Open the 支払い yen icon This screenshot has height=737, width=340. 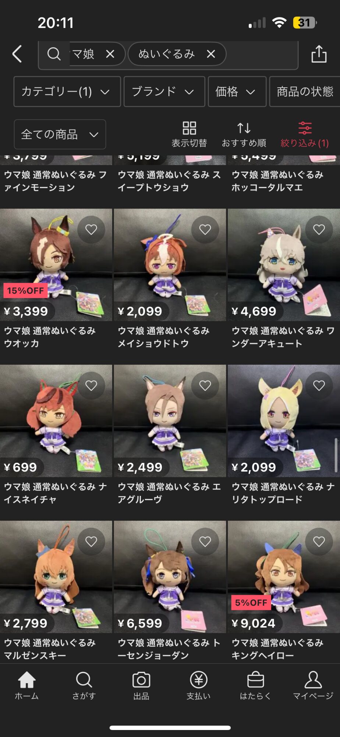[199, 680]
